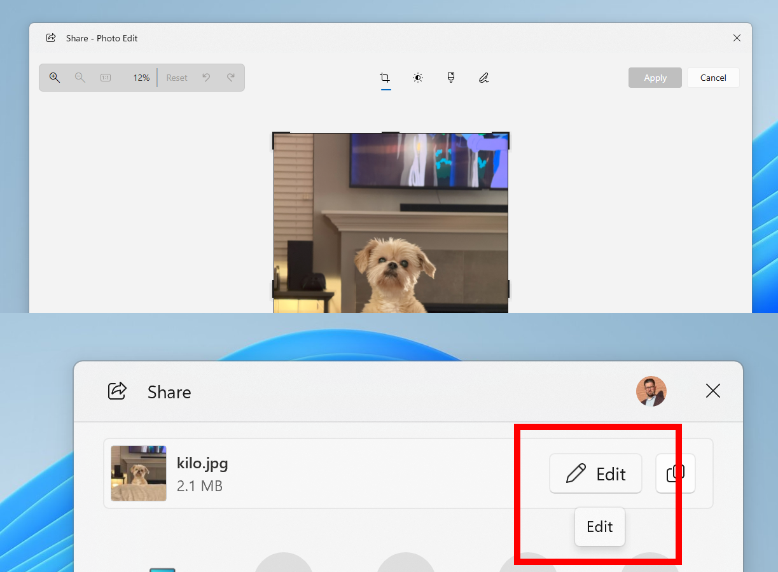Open the Light adjustments tool
This screenshot has height=572, width=778.
point(418,78)
